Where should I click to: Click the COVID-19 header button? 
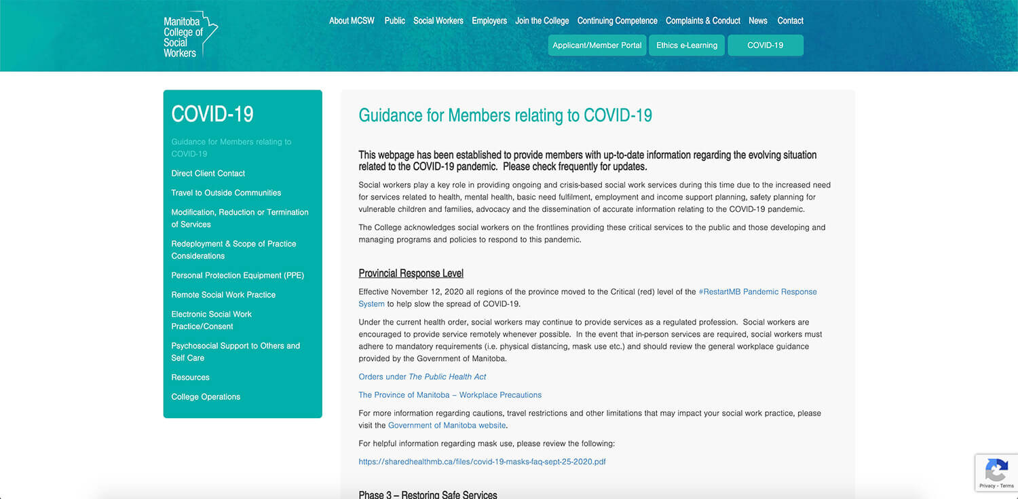766,45
